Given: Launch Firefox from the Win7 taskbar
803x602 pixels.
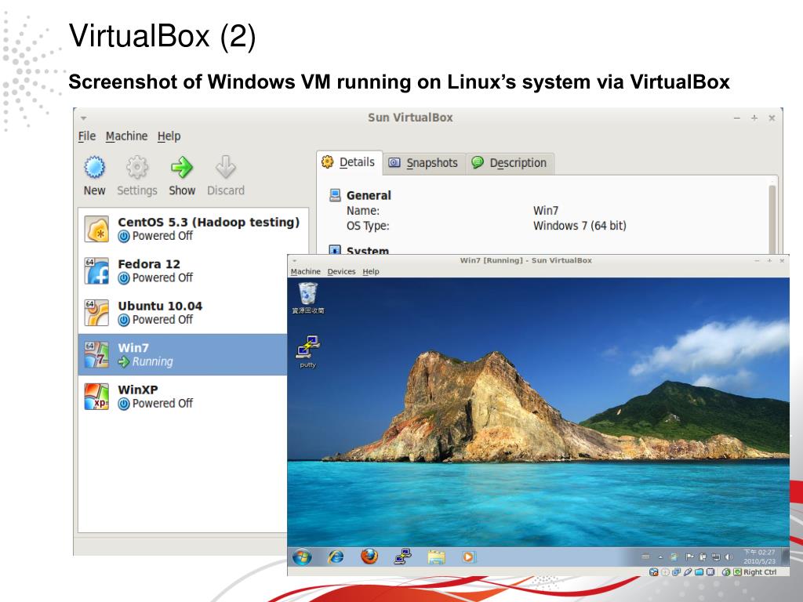Looking at the screenshot, I should point(369,557).
